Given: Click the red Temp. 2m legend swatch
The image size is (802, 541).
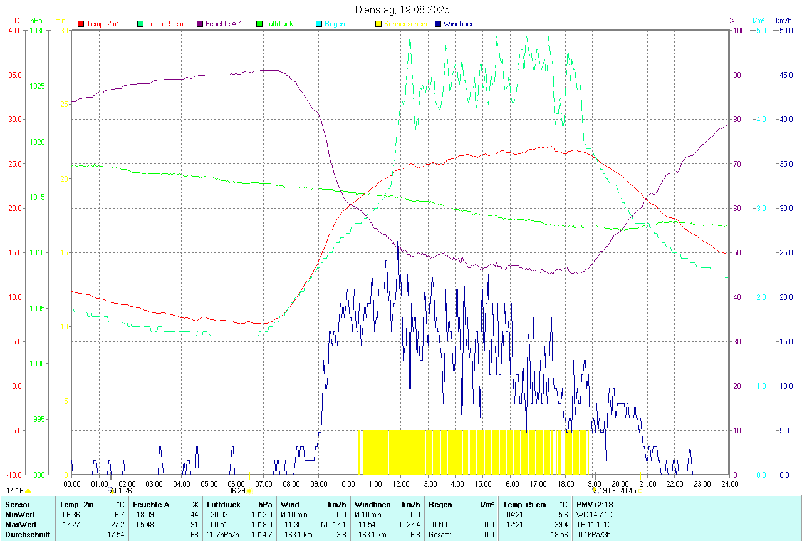Looking at the screenshot, I should 81,24.
